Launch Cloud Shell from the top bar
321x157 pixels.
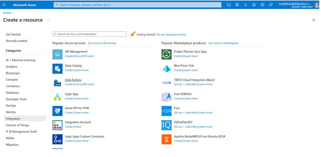[x=229, y=5]
